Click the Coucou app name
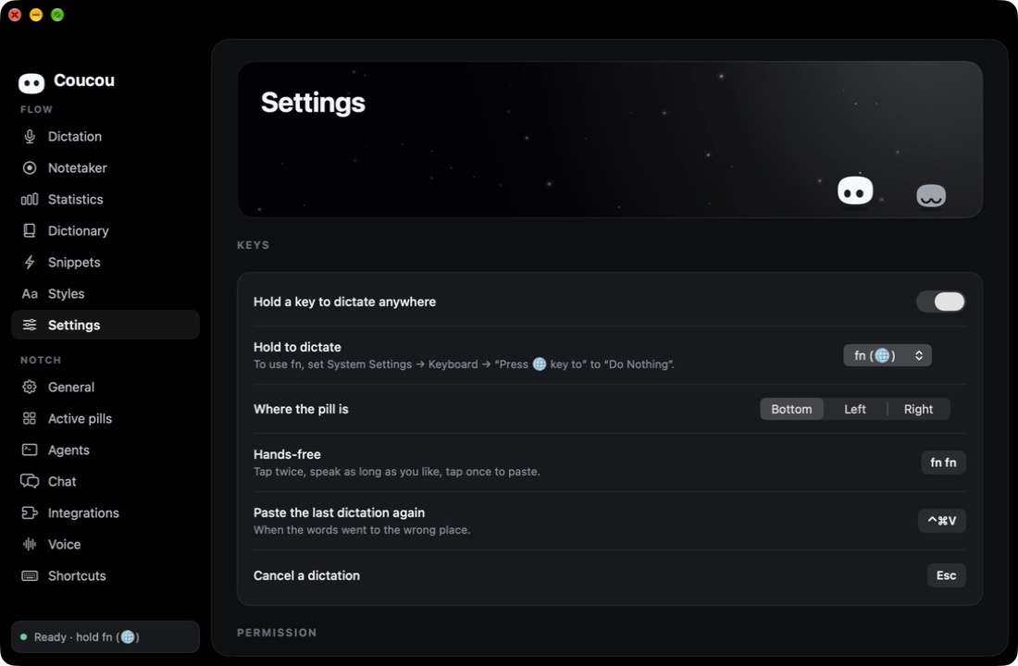 click(x=83, y=80)
